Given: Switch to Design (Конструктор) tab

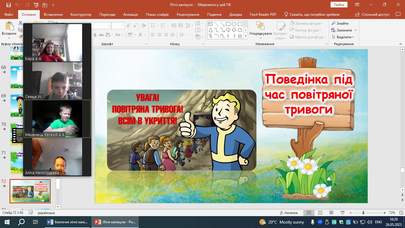Looking at the screenshot, I should (x=81, y=15).
